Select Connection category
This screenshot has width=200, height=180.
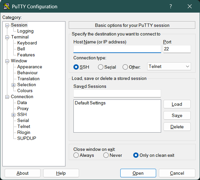pyautogui.click(x=22, y=96)
